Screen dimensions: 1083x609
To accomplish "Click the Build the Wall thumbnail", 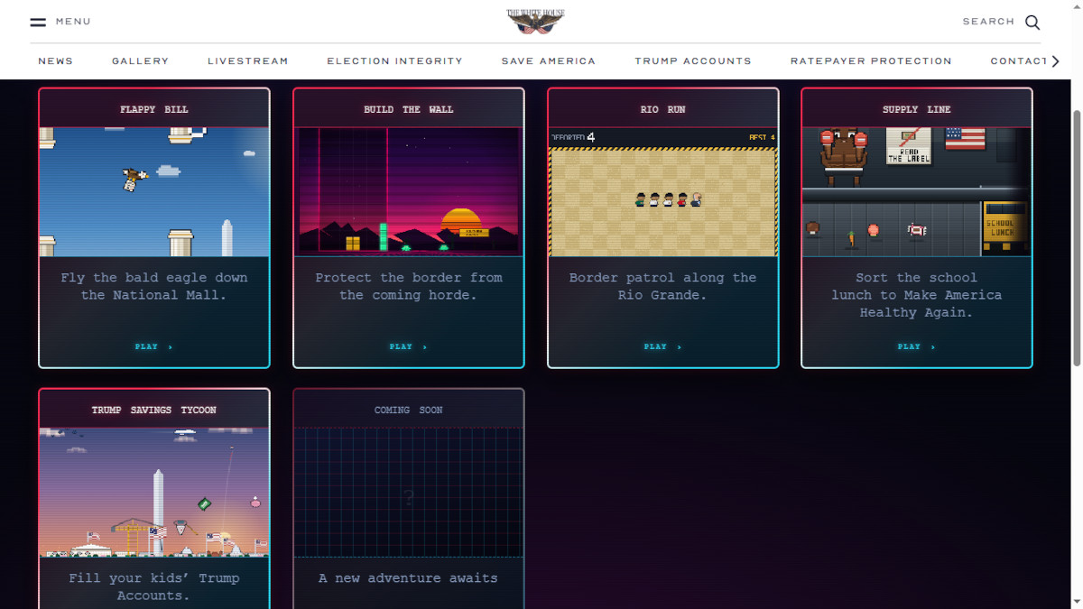I will coord(409,191).
